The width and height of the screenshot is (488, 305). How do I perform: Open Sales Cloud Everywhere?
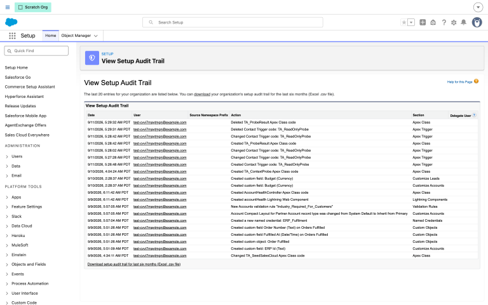click(27, 135)
